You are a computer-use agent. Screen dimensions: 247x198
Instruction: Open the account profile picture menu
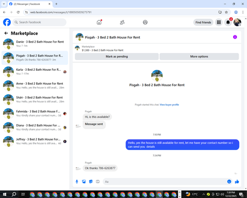(x=237, y=22)
